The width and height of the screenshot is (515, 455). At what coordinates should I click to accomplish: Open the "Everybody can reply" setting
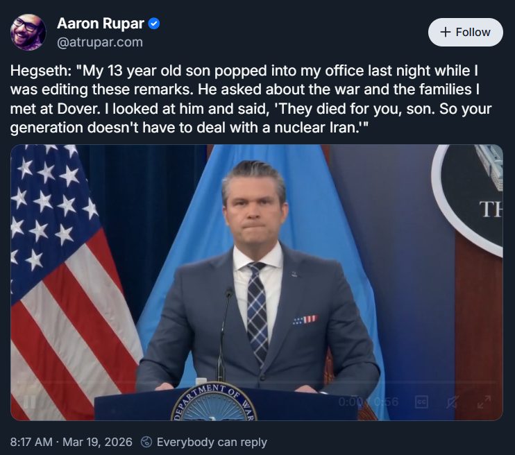click(x=211, y=442)
